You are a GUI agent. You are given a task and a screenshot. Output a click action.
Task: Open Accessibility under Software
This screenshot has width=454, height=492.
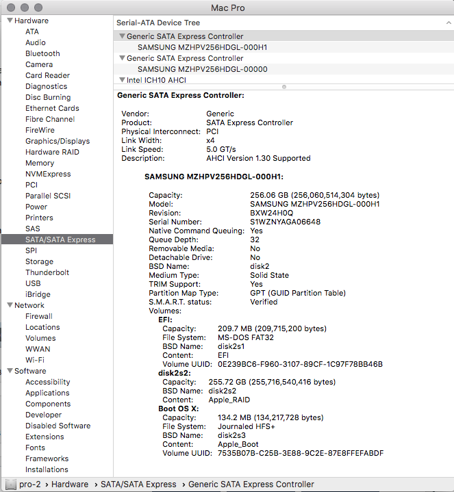point(48,383)
